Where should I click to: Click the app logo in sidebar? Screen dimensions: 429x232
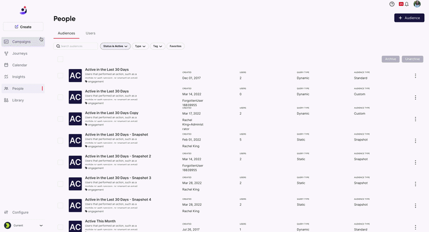(x=23, y=10)
